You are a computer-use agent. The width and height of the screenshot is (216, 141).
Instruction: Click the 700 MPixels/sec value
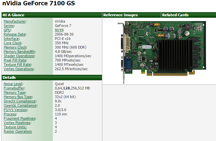coord(68,60)
